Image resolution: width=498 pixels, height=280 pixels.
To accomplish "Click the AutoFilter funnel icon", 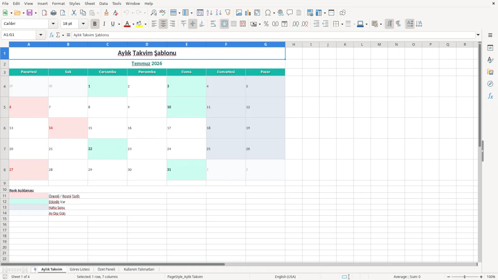I will pyautogui.click(x=228, y=13).
